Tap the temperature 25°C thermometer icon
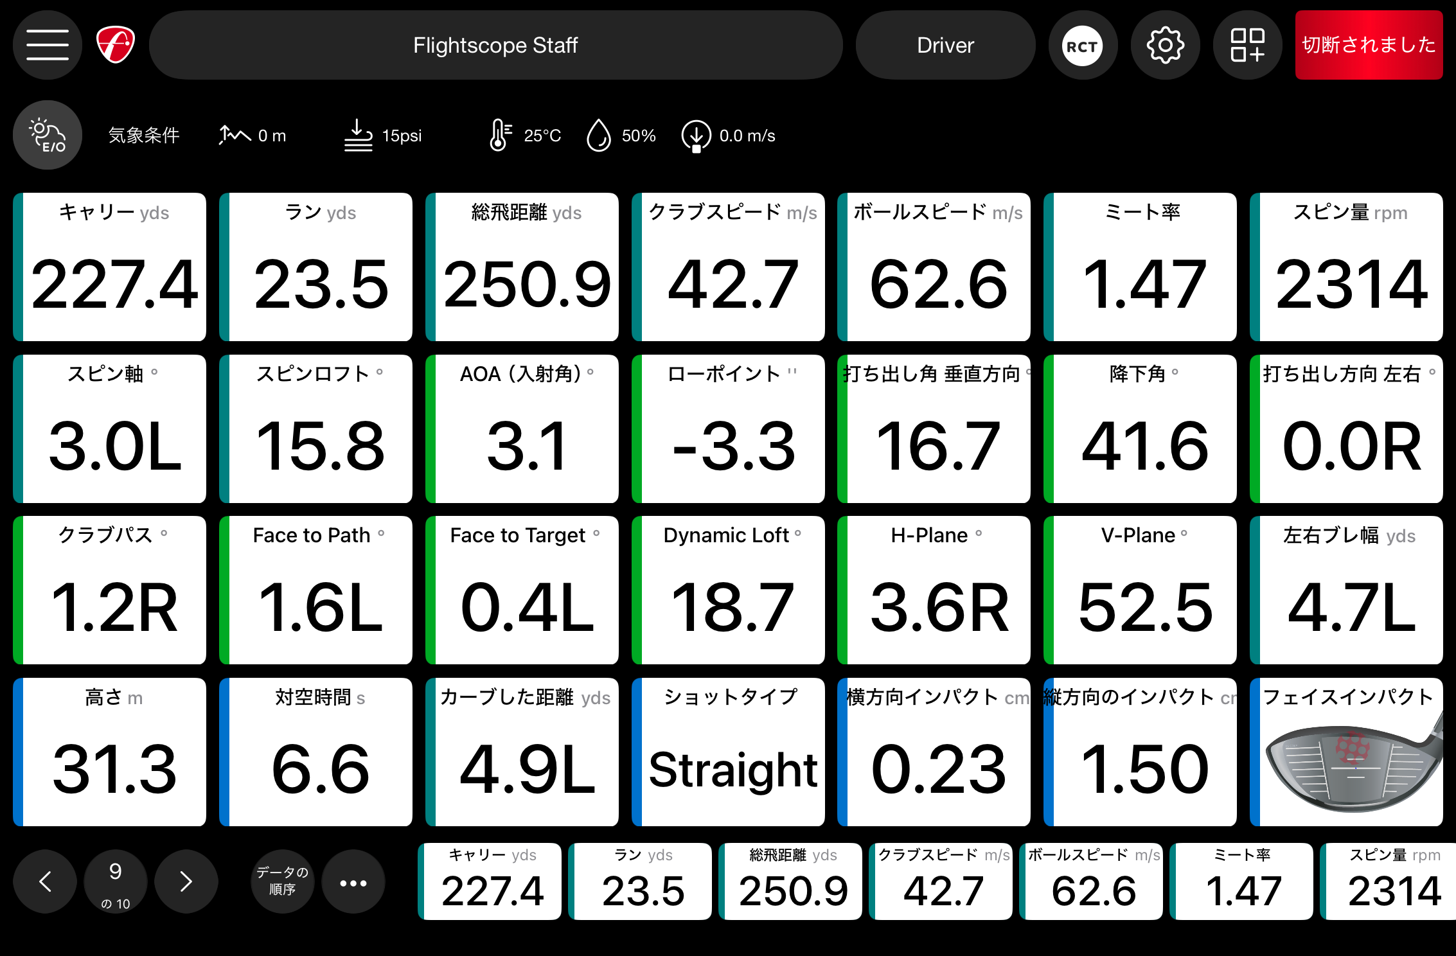1456x956 pixels. (x=500, y=135)
